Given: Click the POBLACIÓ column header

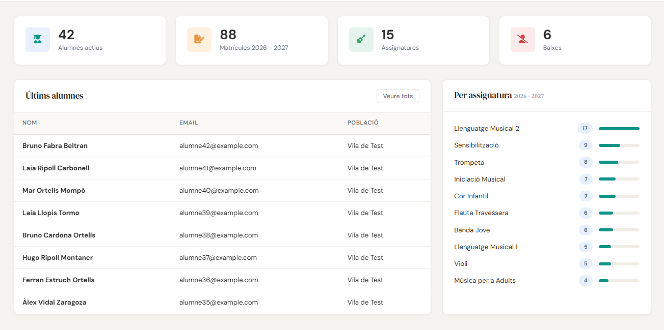Looking at the screenshot, I should [363, 123].
